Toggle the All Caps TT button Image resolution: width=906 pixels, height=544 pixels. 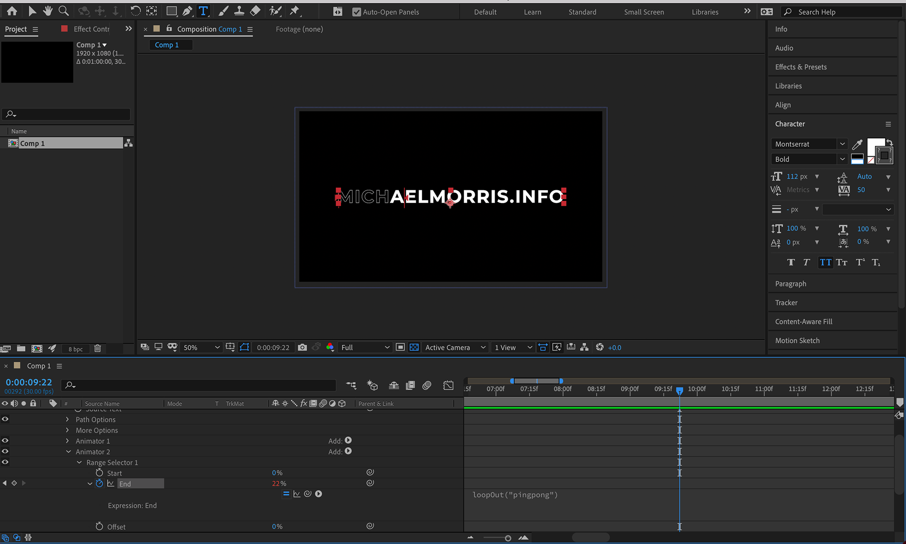coord(825,263)
